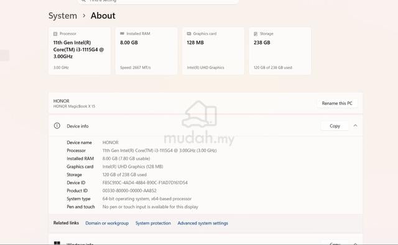Click the Device ID value F85C910C
398x245 pixels.
pyautogui.click(x=145, y=183)
